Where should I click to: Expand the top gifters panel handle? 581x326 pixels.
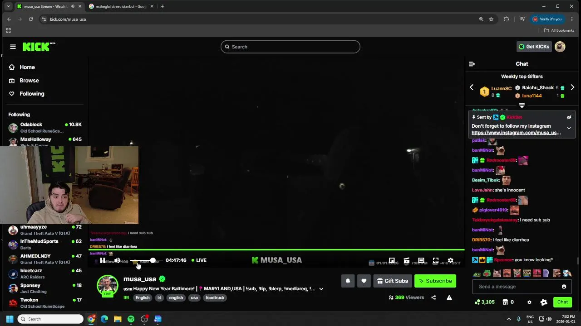(522, 105)
